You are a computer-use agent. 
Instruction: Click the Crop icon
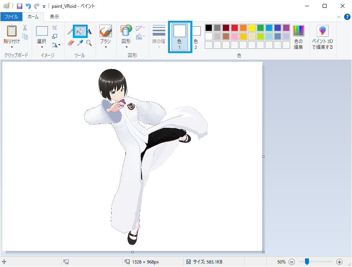pos(54,28)
